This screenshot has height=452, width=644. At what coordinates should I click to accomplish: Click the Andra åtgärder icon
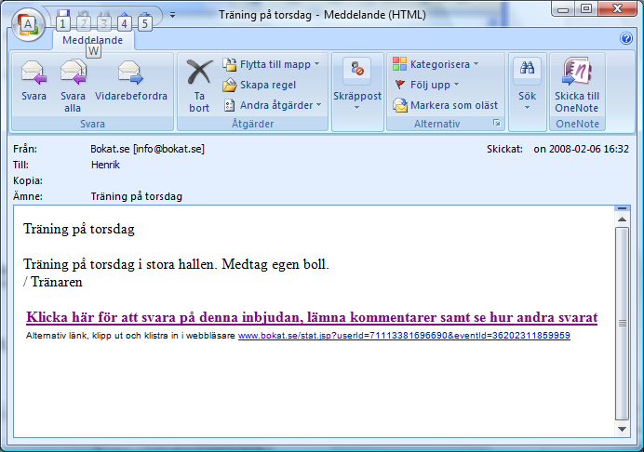click(x=229, y=105)
